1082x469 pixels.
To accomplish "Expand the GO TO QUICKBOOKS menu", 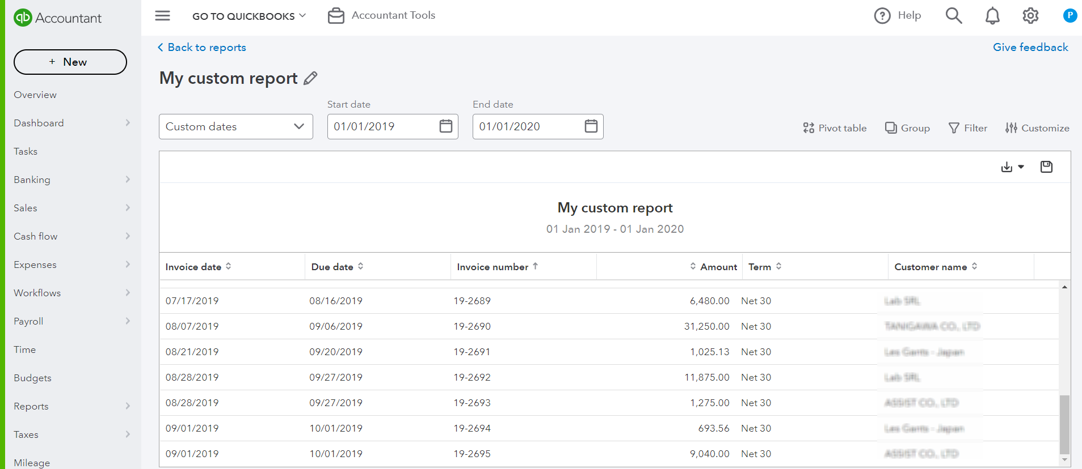I will 249,16.
